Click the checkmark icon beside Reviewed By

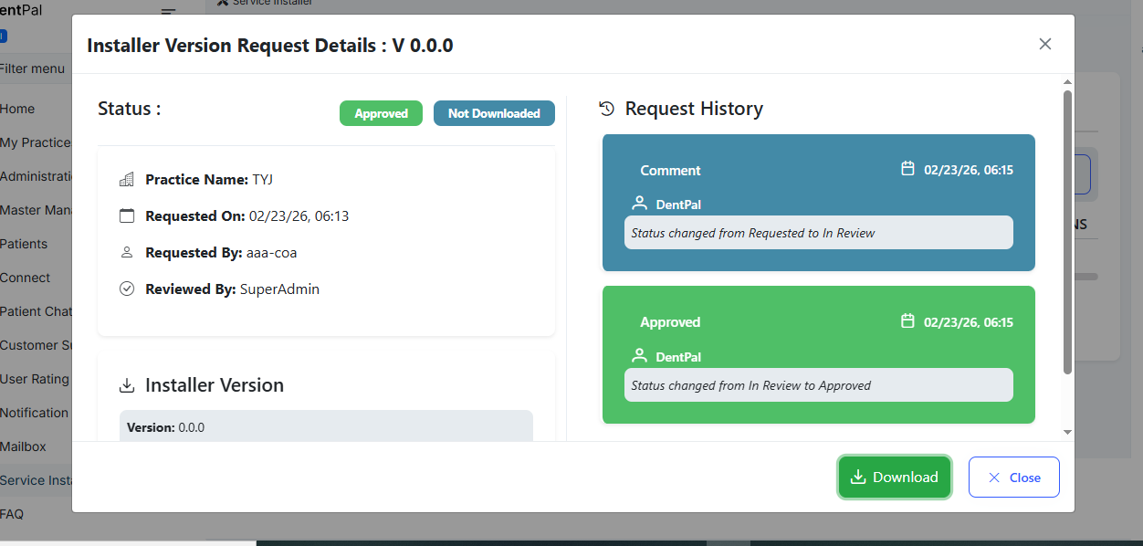tap(127, 289)
